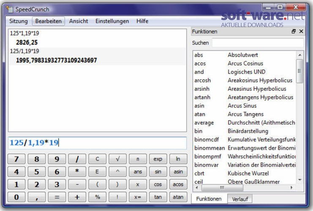Click the power caret key
The height and width of the screenshot is (211, 313).
pos(117,172)
